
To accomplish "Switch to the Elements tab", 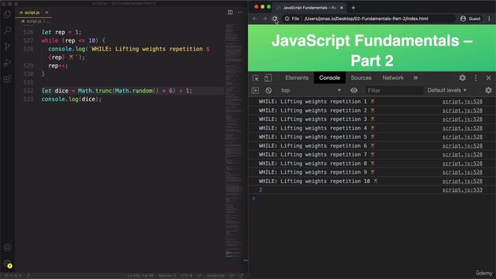I will pyautogui.click(x=297, y=77).
